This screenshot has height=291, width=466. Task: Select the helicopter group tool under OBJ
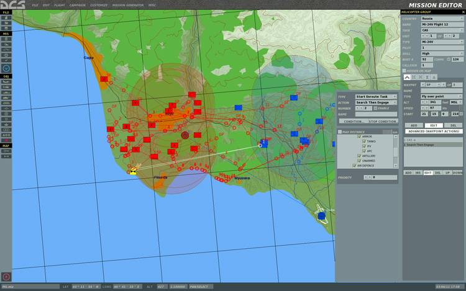coord(6,87)
